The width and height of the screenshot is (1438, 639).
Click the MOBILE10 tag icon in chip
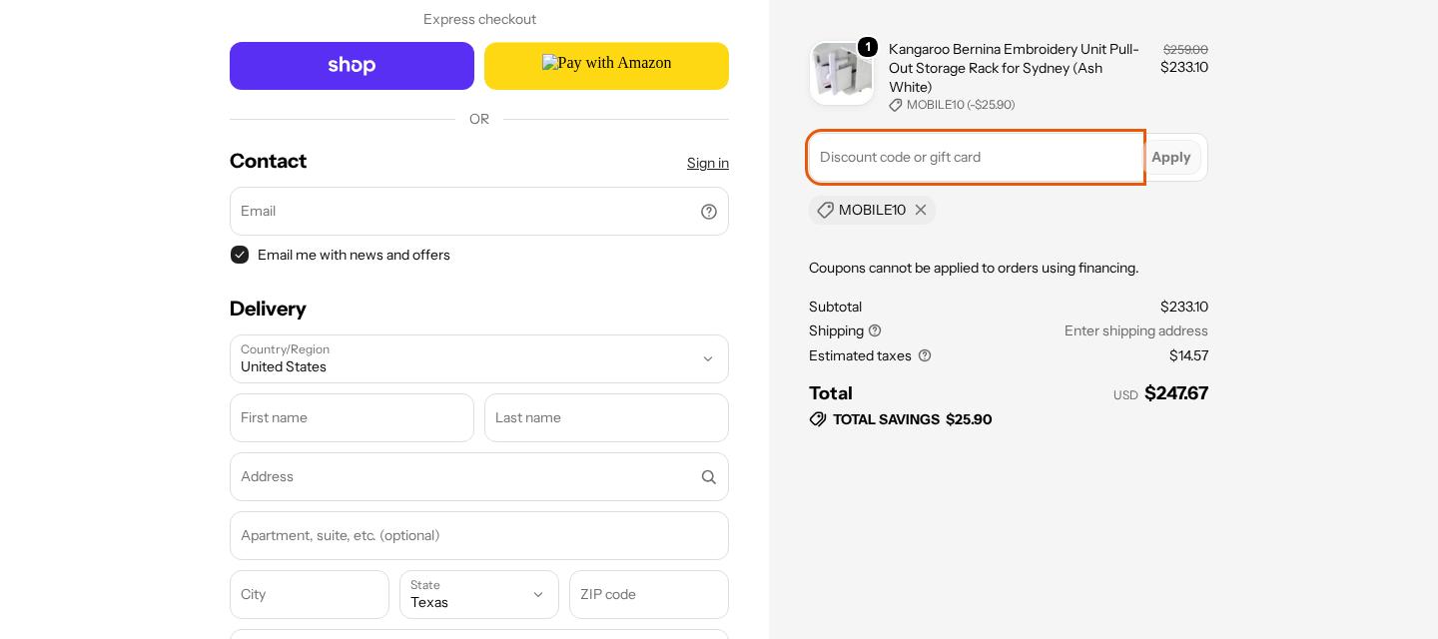click(x=826, y=210)
